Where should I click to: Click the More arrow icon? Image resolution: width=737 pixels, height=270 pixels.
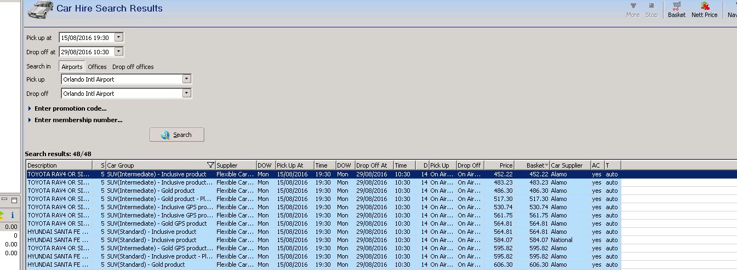click(633, 6)
